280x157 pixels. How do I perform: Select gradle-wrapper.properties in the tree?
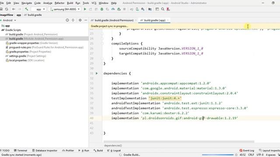point(31,43)
